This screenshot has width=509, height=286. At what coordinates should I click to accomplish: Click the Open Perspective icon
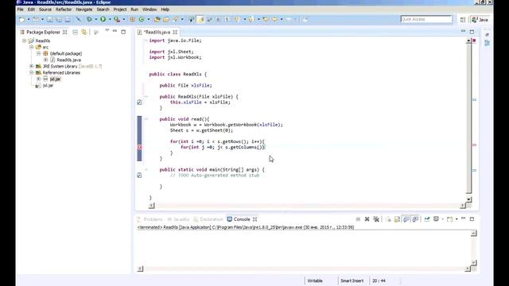pyautogui.click(x=463, y=20)
